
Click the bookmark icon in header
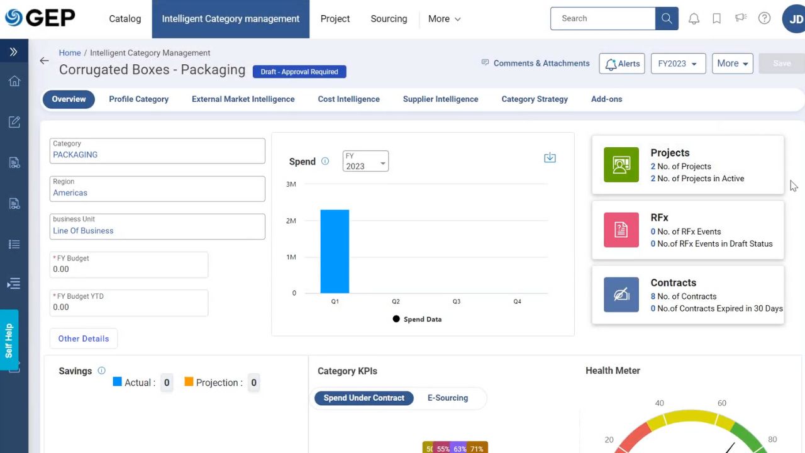point(716,19)
